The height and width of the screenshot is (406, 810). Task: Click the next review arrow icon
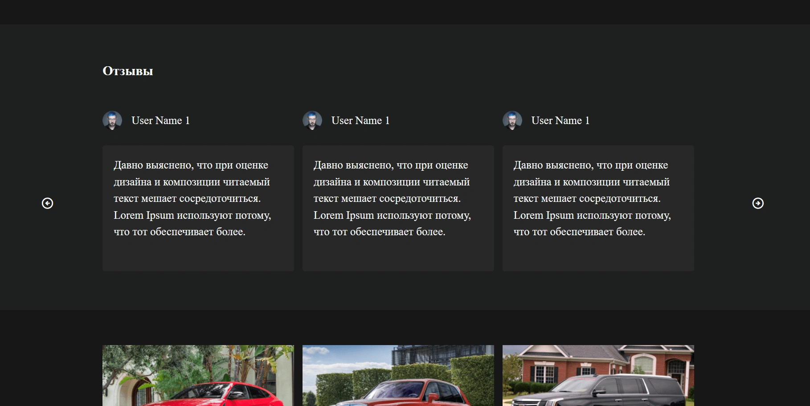758,203
